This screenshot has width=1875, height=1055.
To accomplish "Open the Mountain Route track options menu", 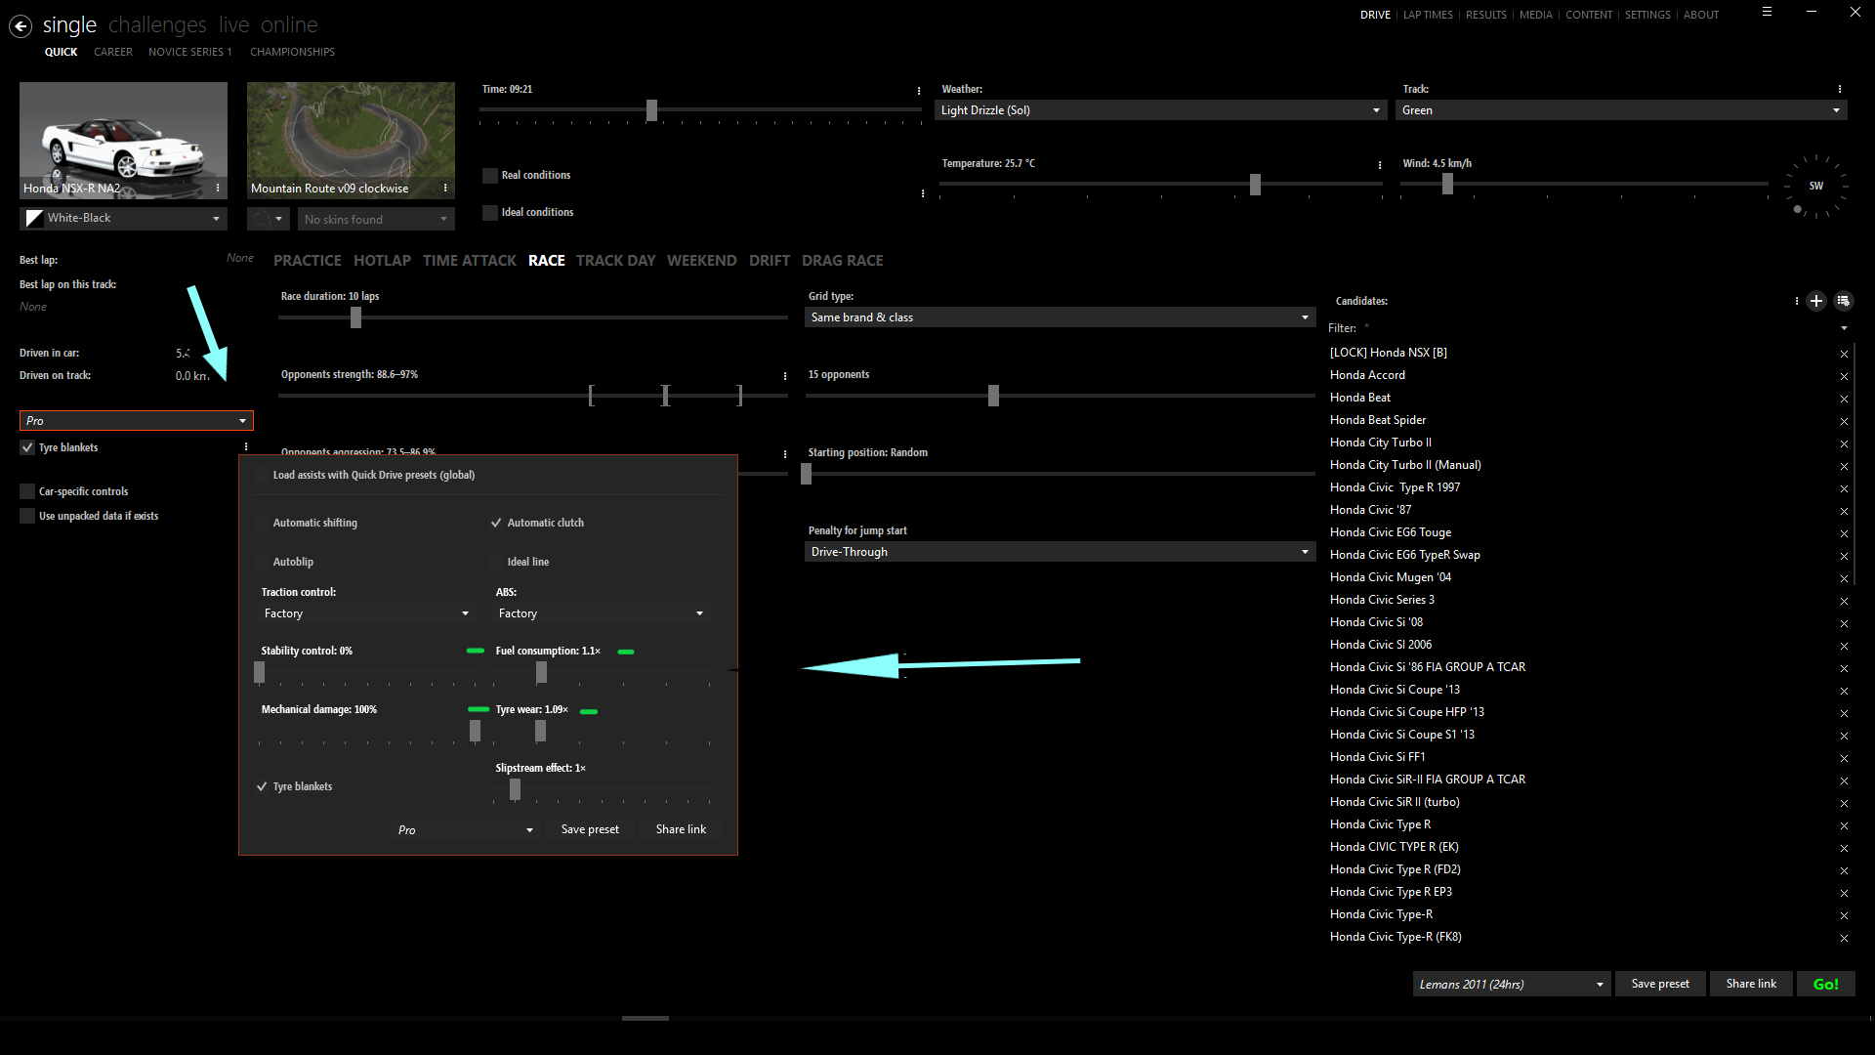I will (445, 188).
